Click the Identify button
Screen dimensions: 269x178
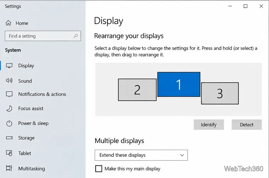point(209,125)
